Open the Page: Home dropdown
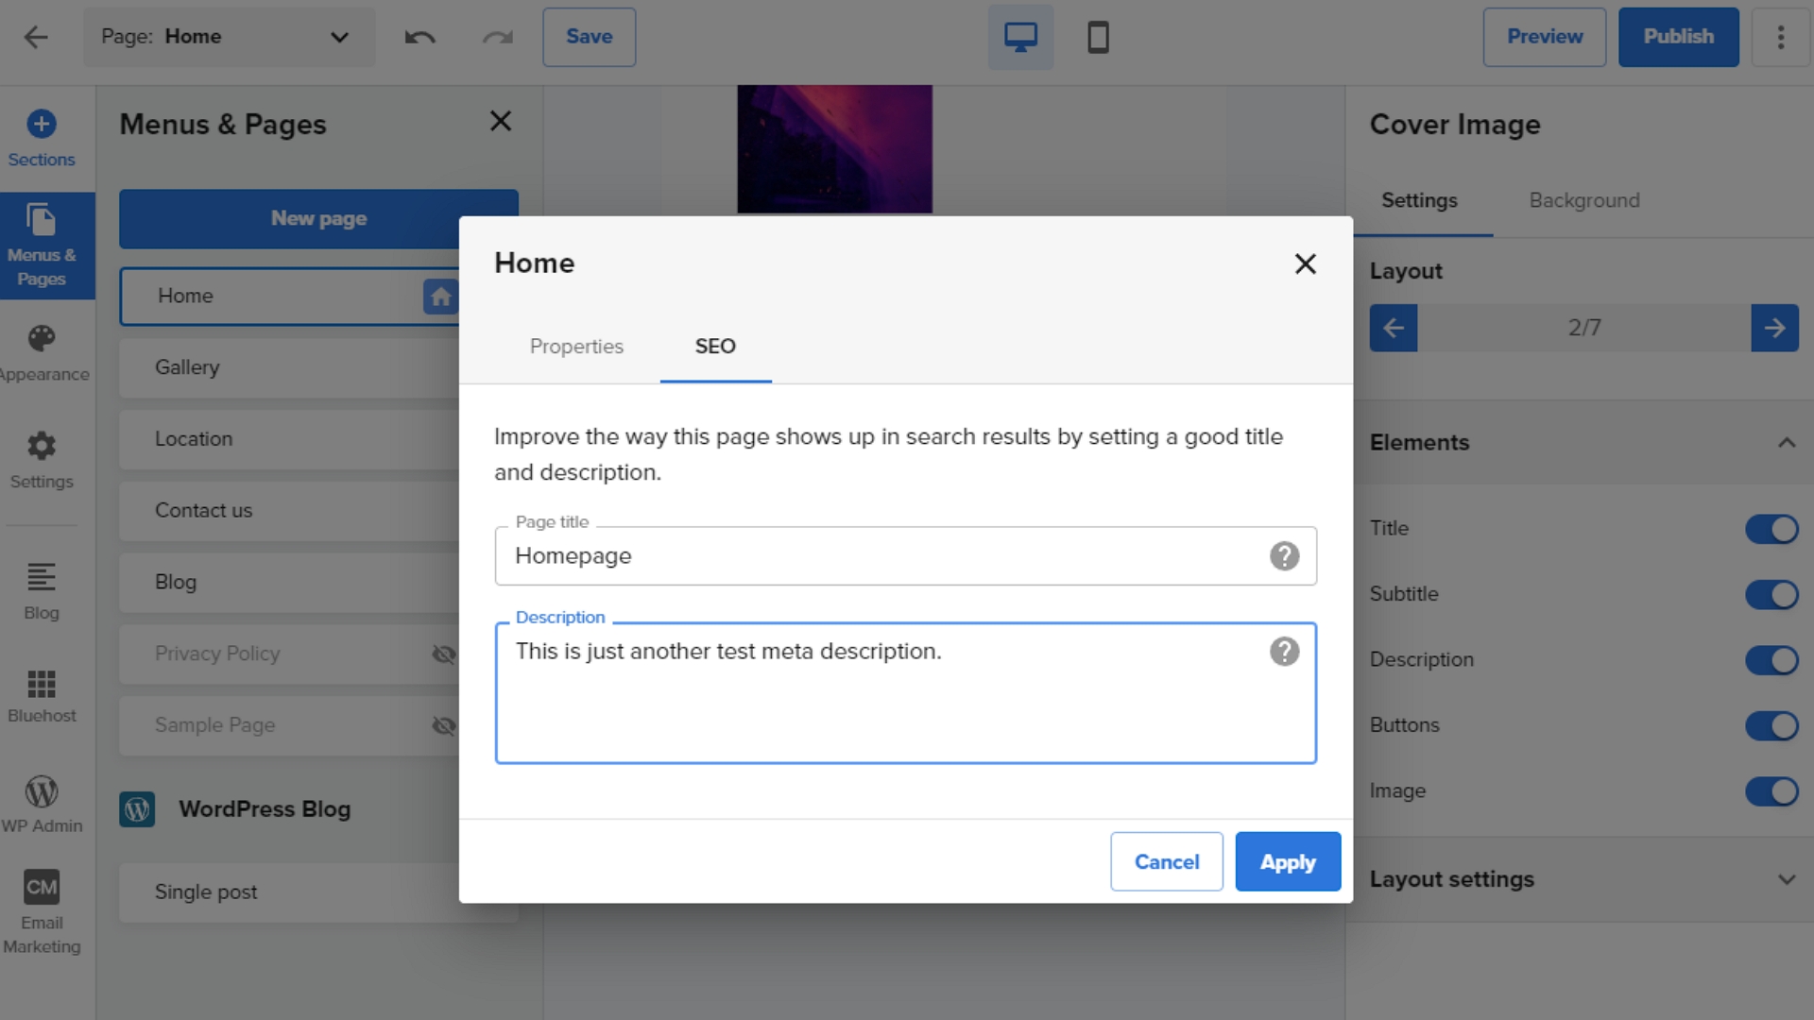Viewport: 1814px width, 1020px height. [229, 37]
